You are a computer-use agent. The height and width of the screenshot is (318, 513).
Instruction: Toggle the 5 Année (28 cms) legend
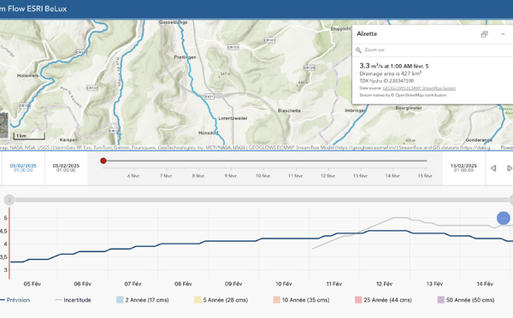221,300
